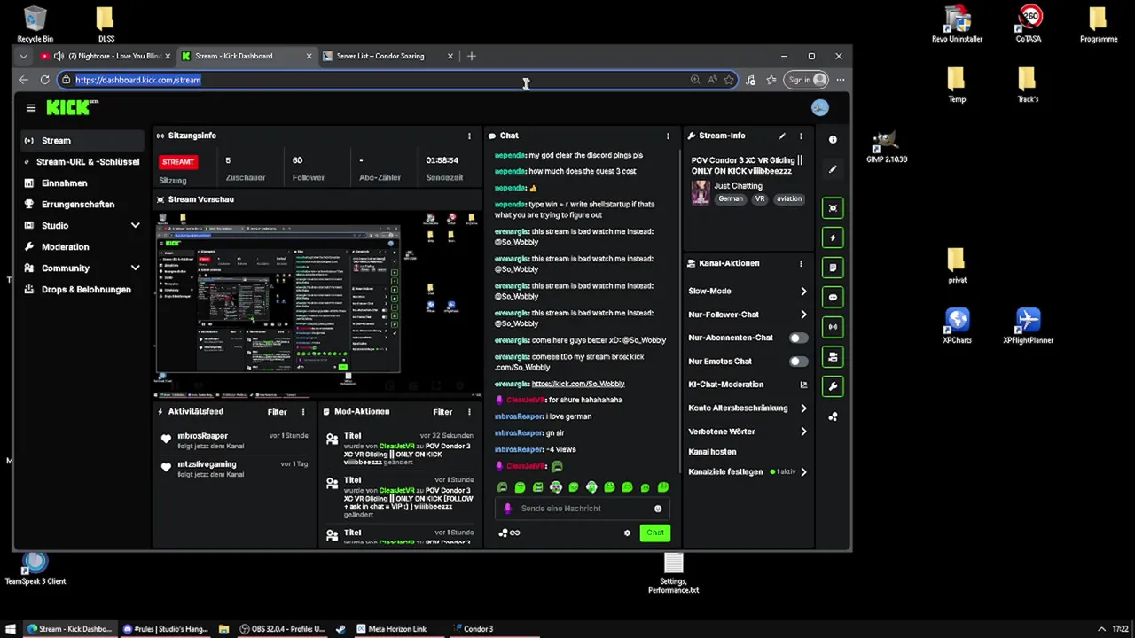Toggle the stream preview widget icon in right sidebar
1135x638 pixels.
coord(833,208)
